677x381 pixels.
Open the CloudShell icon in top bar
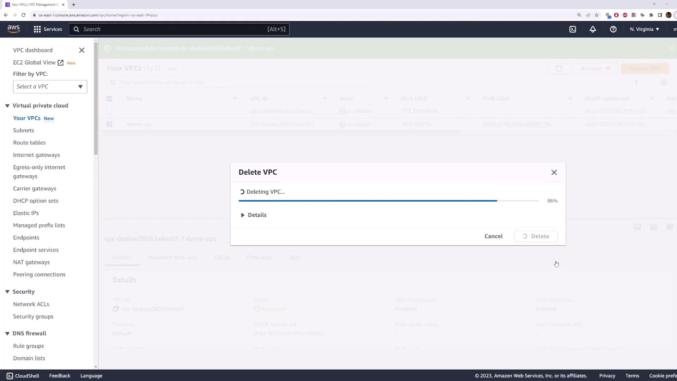click(573, 29)
